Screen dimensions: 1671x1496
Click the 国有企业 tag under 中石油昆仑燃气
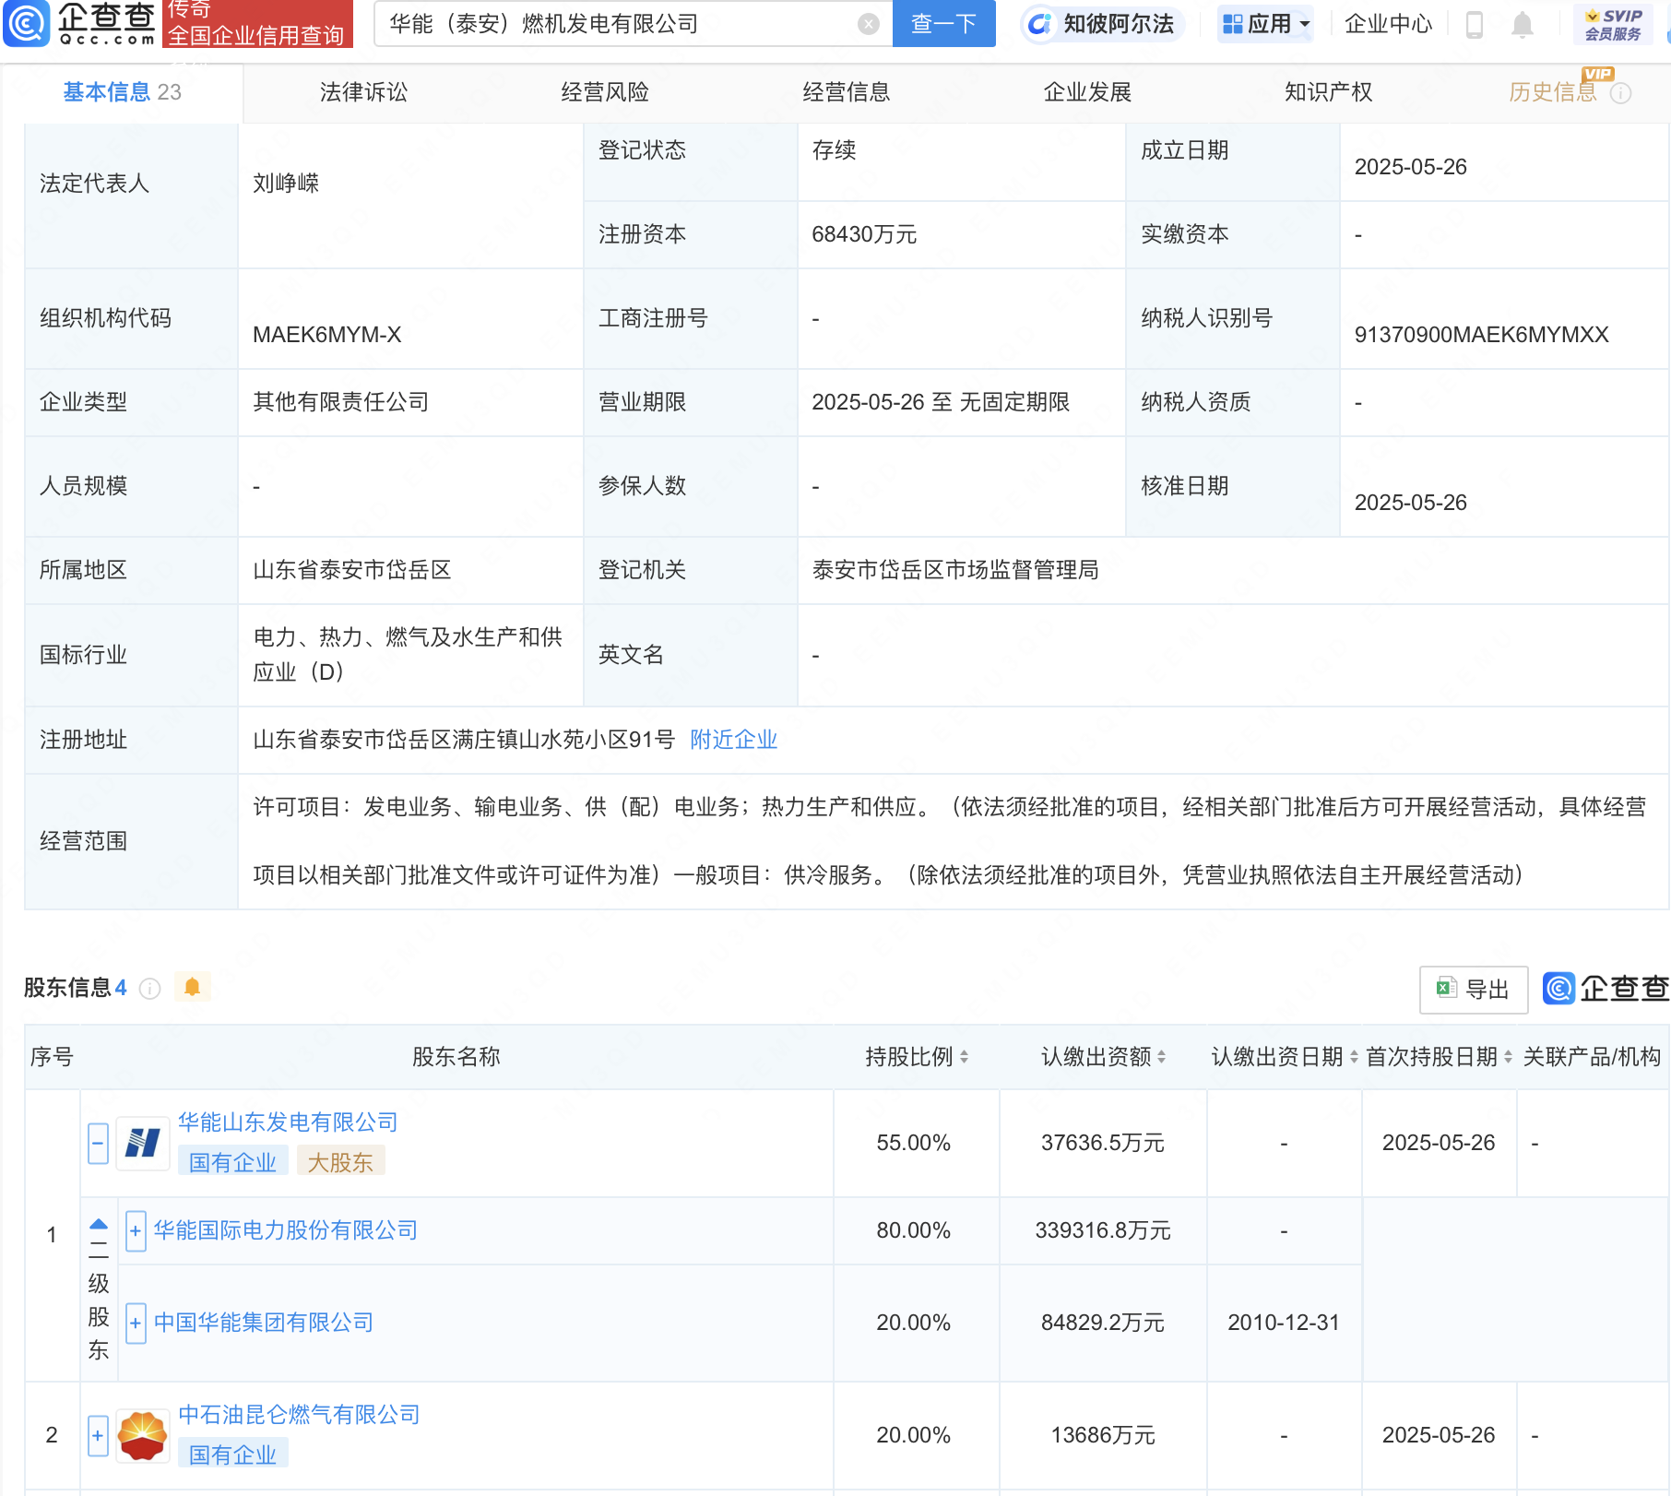click(233, 1455)
